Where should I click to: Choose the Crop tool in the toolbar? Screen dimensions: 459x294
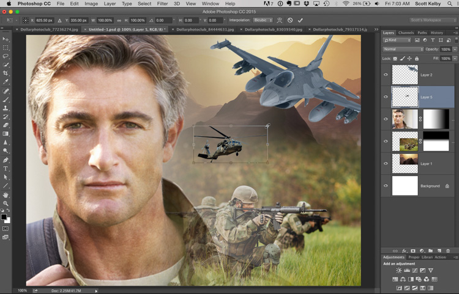pyautogui.click(x=6, y=73)
